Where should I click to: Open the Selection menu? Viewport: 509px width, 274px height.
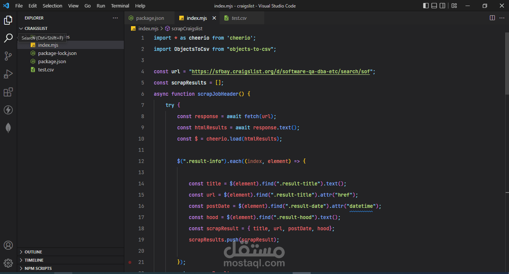coord(52,6)
